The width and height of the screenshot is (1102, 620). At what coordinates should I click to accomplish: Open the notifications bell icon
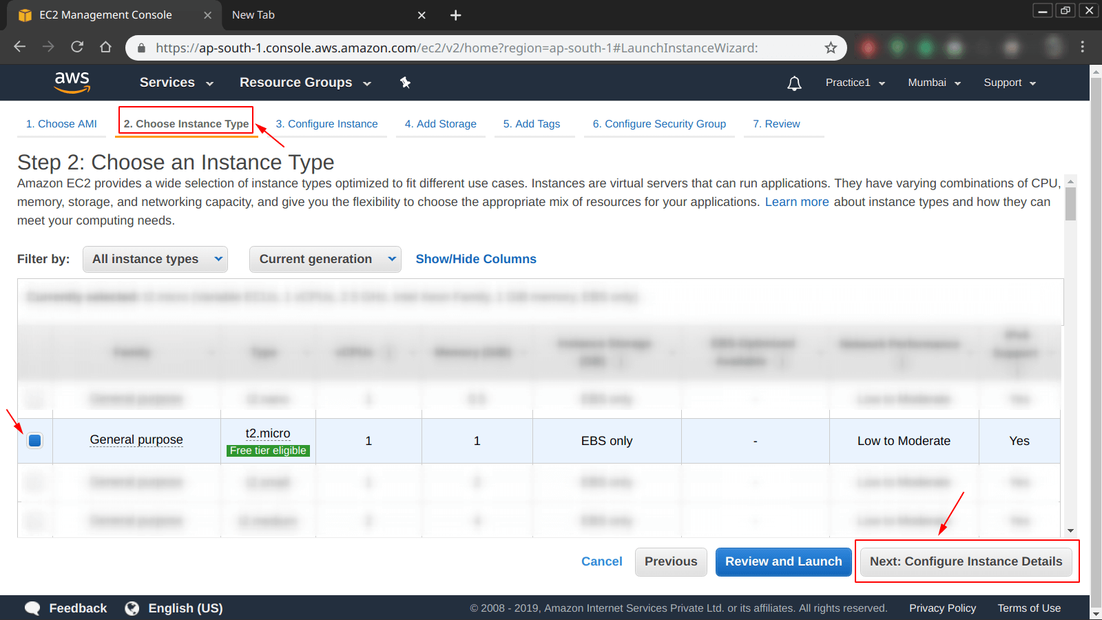(x=794, y=83)
